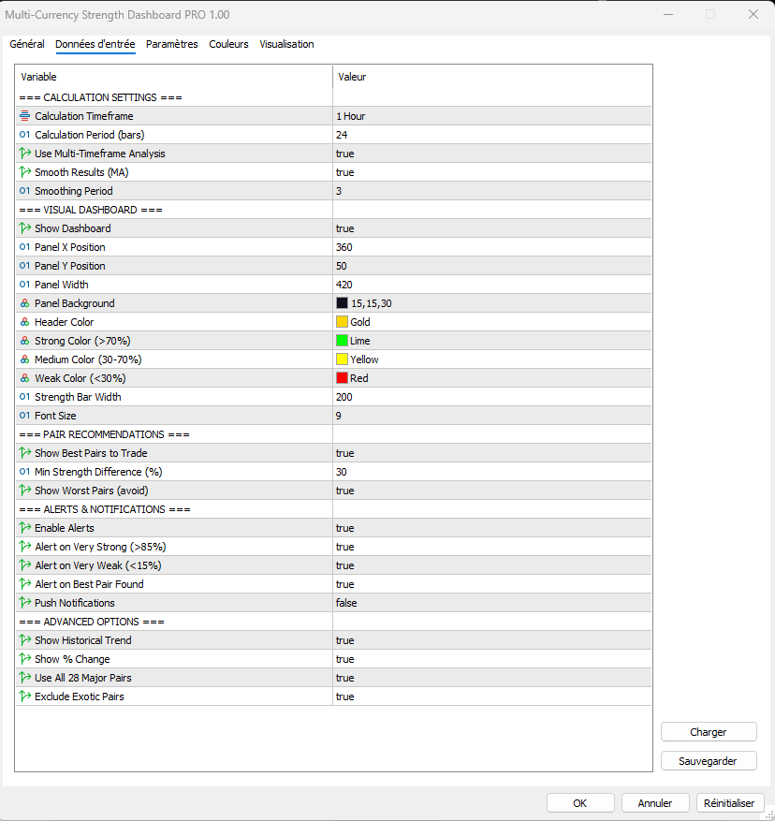
Task: Click the numeric icon next to Calculation Period (bars)
Action: 23,134
